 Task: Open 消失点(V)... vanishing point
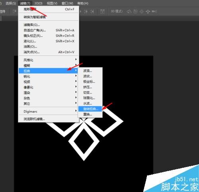click(49, 52)
